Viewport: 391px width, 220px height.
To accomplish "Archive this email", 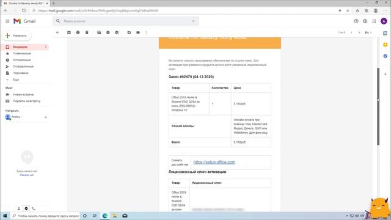I will point(69,32).
